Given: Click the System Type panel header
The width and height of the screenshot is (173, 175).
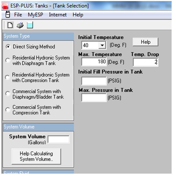Looking at the screenshot, I should (x=38, y=36).
